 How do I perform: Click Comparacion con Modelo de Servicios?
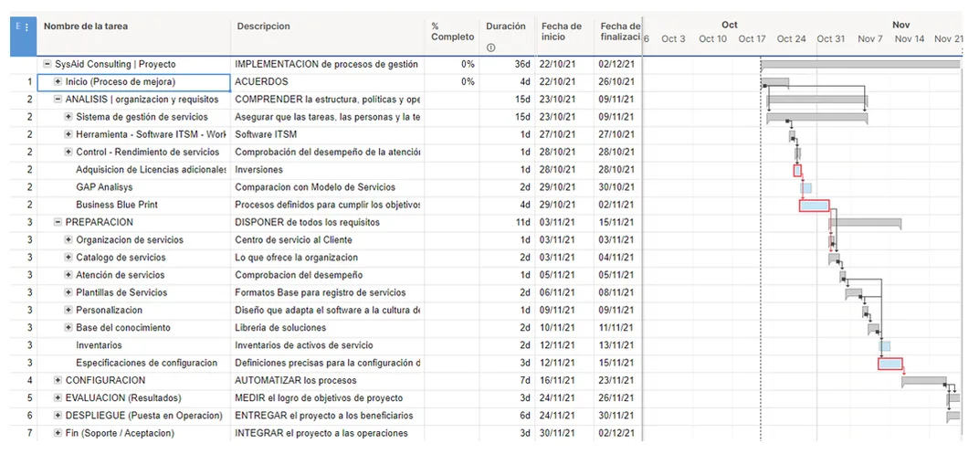point(315,187)
